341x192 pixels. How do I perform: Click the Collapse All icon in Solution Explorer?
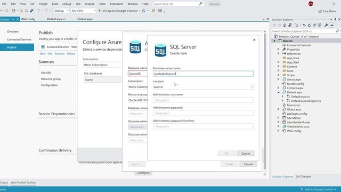(x=314, y=25)
